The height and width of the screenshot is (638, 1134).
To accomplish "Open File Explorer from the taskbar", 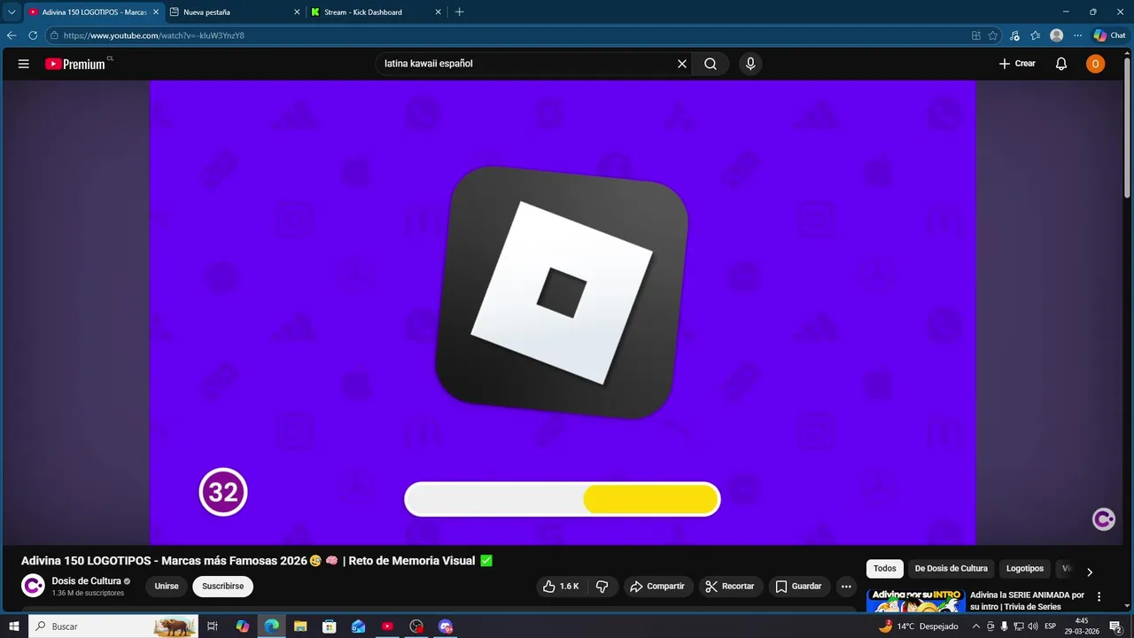I will coord(300,626).
